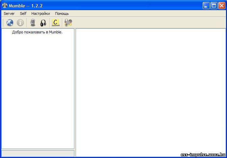227x158 pixels.
Task: Open the Self menu
Action: coord(23,14)
